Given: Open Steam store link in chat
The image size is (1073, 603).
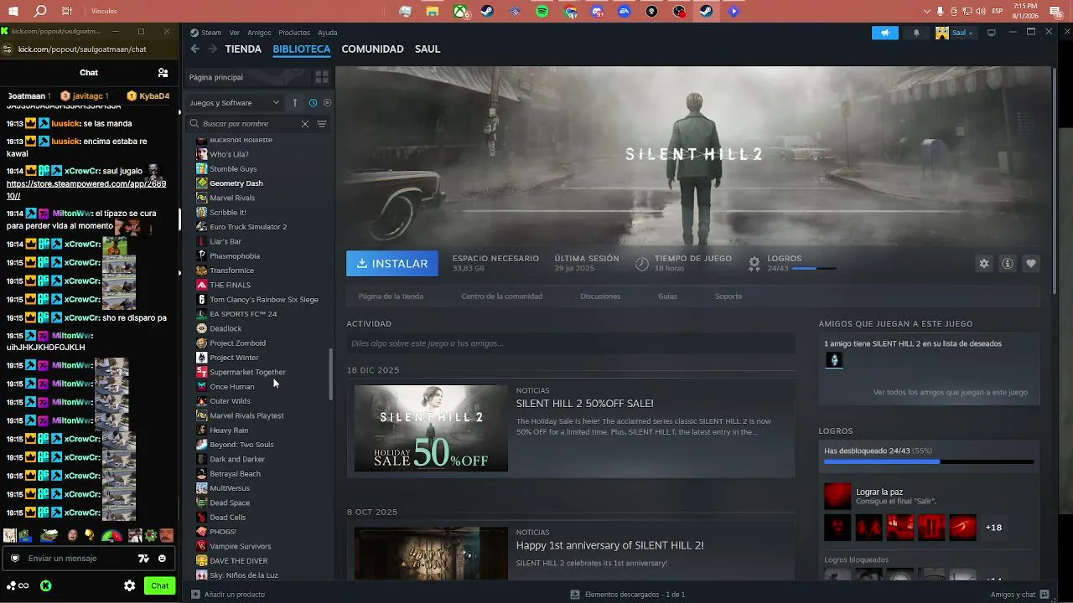Looking at the screenshot, I should 86,189.
